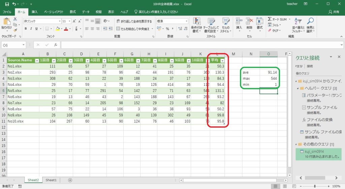Open Conditional Formatting (条件付き書式)

(196, 25)
